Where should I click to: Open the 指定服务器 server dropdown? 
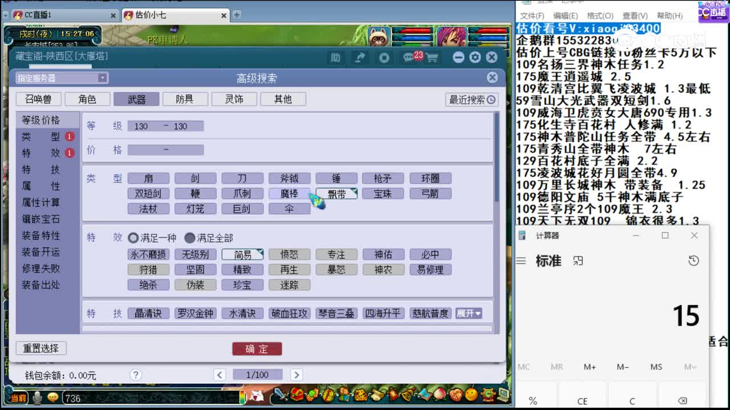point(62,78)
